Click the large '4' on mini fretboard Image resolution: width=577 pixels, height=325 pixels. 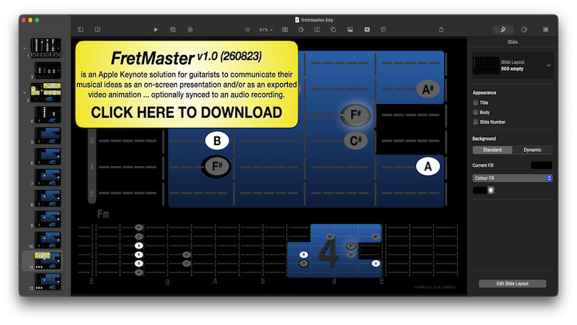tap(328, 253)
